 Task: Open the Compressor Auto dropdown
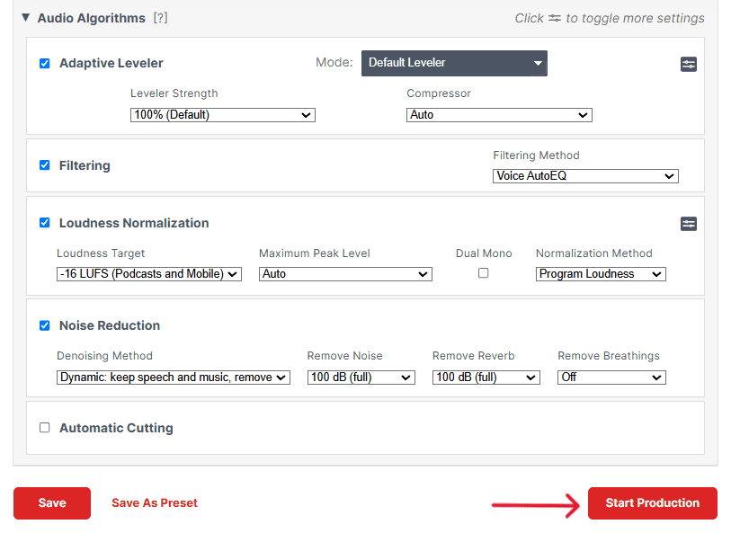[x=499, y=115]
